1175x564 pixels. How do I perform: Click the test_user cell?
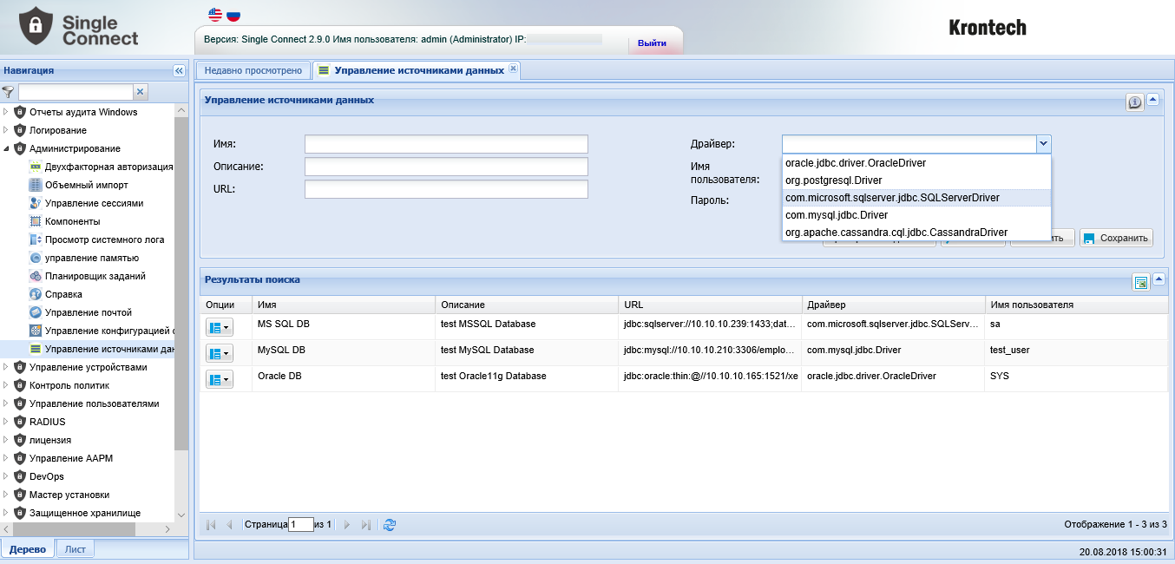tap(1076, 351)
